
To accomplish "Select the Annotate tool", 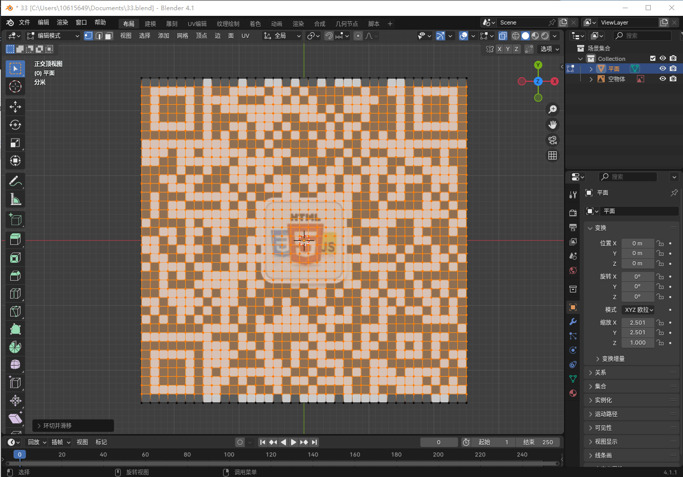I will [x=15, y=181].
